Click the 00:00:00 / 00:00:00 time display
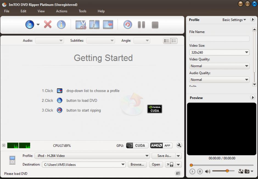Screen dimensions: 258x179 [222, 158]
